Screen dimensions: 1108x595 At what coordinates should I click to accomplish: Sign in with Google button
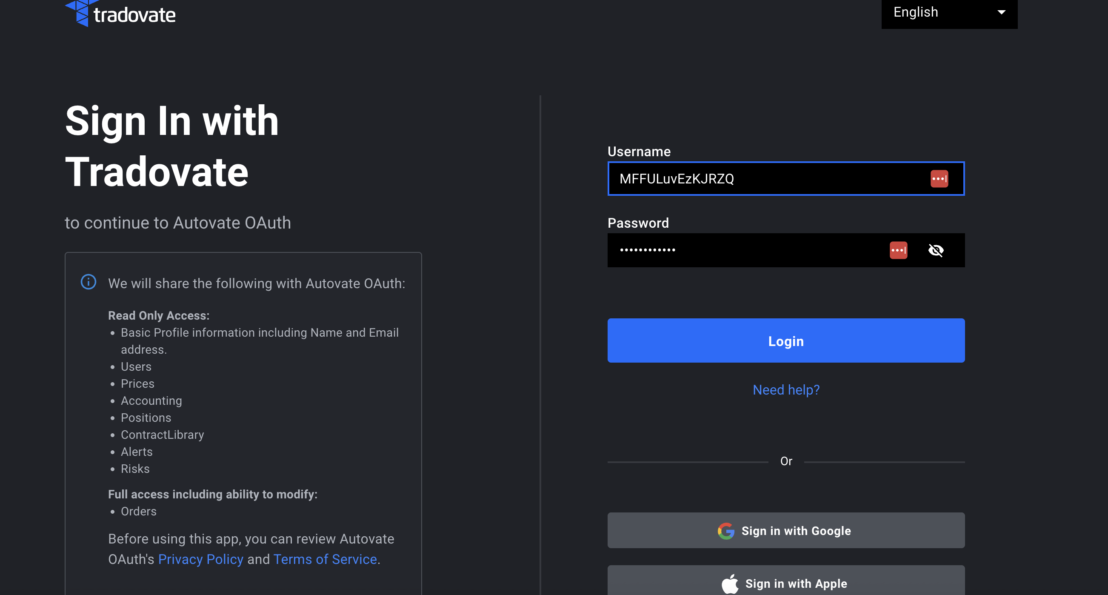[x=786, y=530]
